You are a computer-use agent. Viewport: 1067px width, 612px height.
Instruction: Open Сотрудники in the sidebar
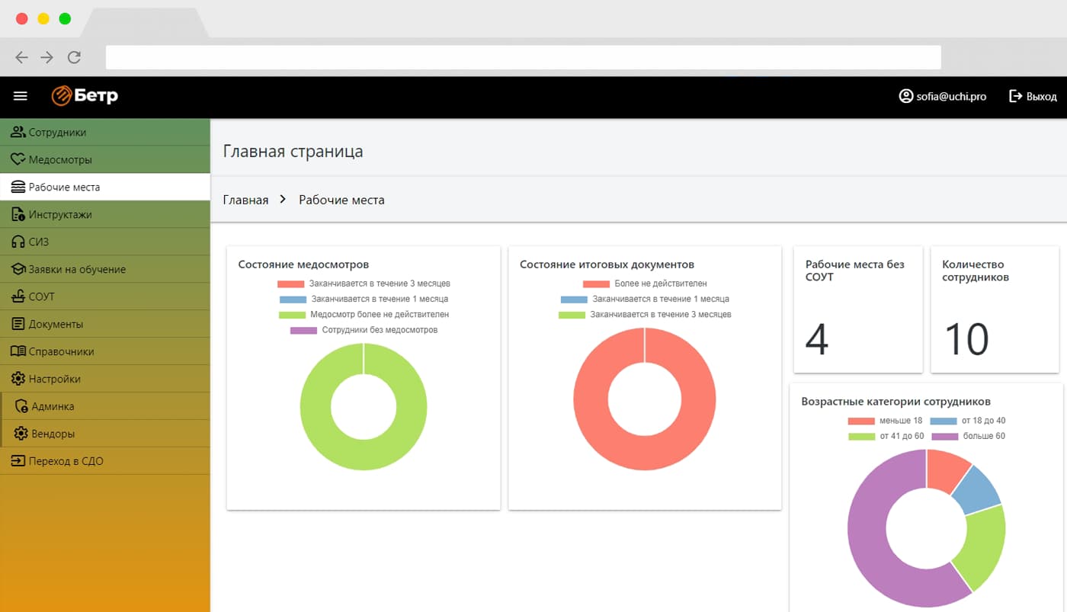click(x=105, y=132)
